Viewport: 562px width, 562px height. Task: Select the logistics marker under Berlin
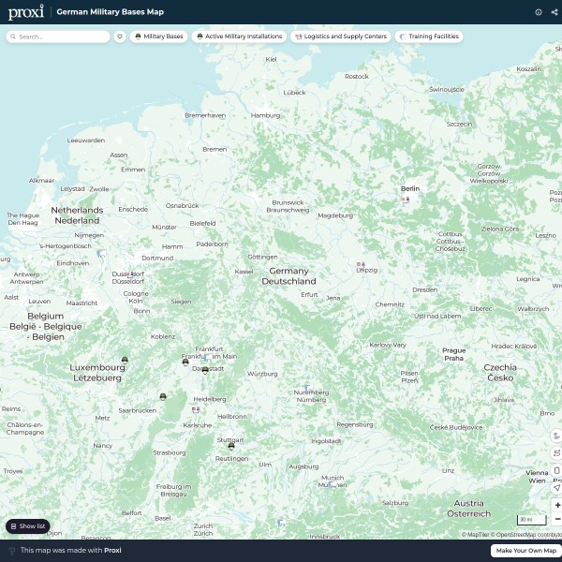coord(406,200)
